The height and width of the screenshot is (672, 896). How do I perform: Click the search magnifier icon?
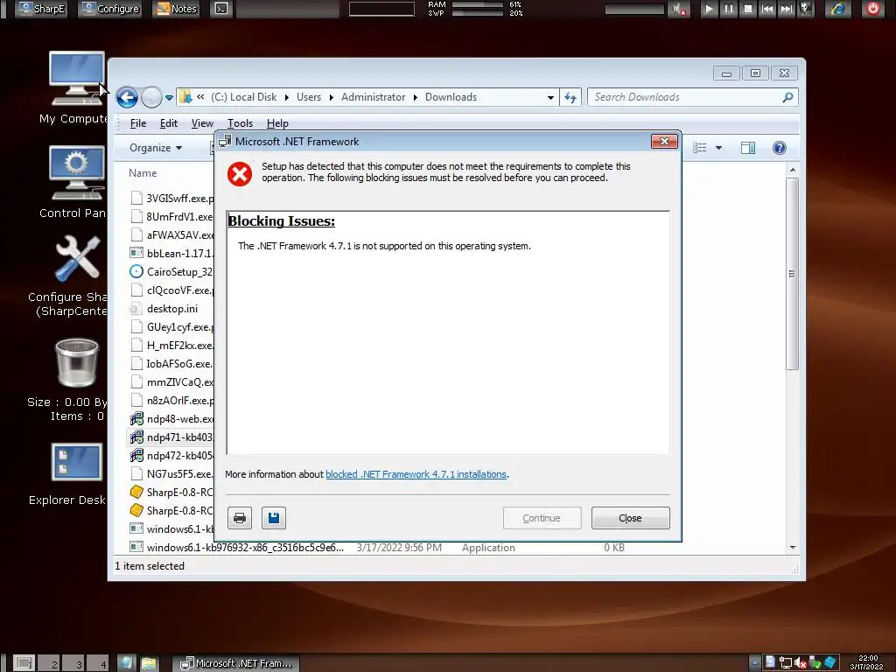788,97
